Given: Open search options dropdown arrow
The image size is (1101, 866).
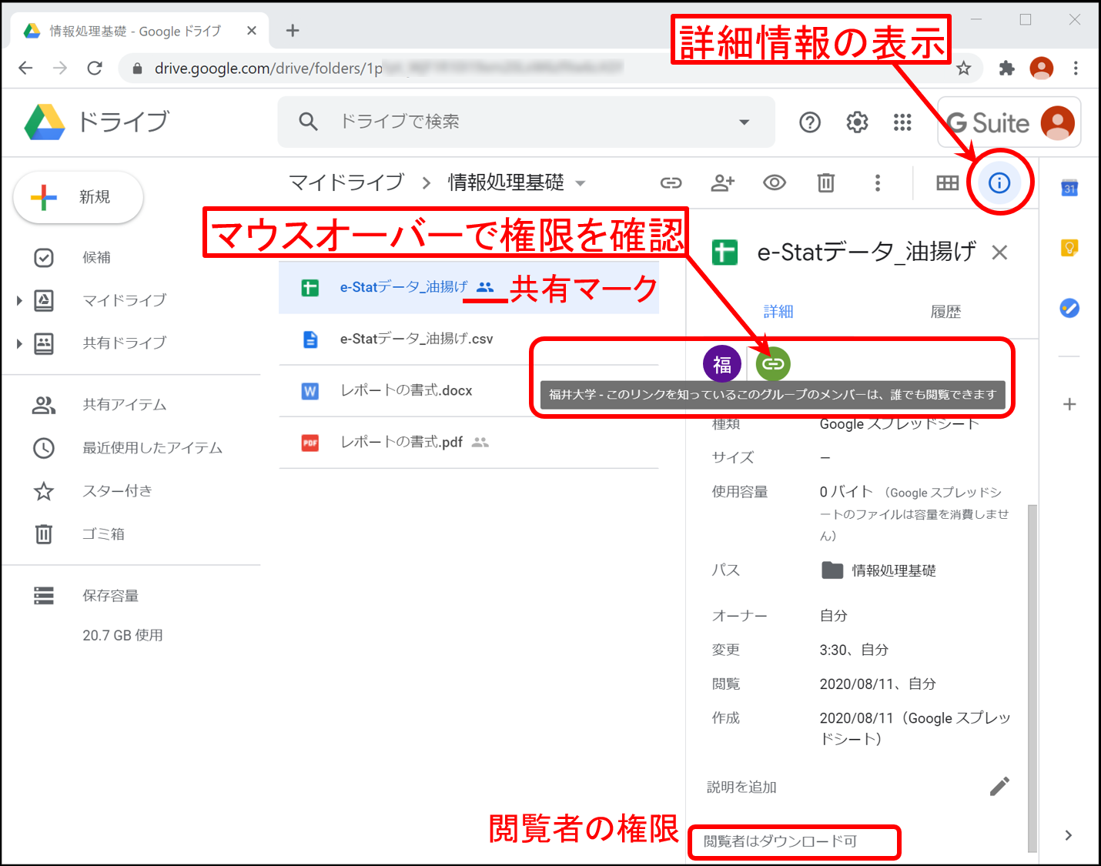Looking at the screenshot, I should click(x=744, y=122).
